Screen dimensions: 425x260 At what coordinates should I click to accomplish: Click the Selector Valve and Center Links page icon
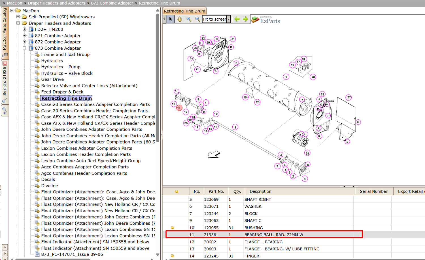37,86
